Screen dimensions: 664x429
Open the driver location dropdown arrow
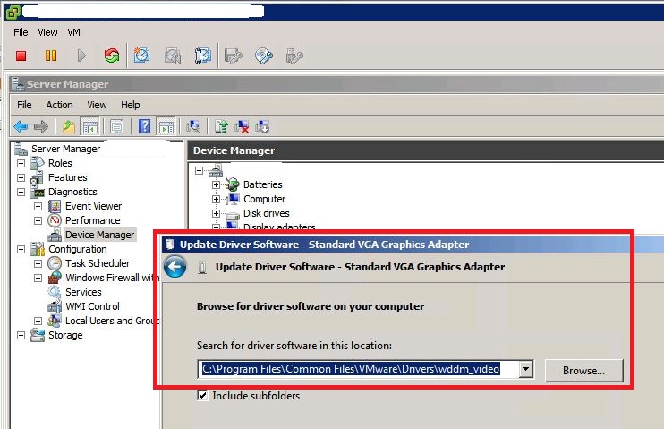click(526, 369)
